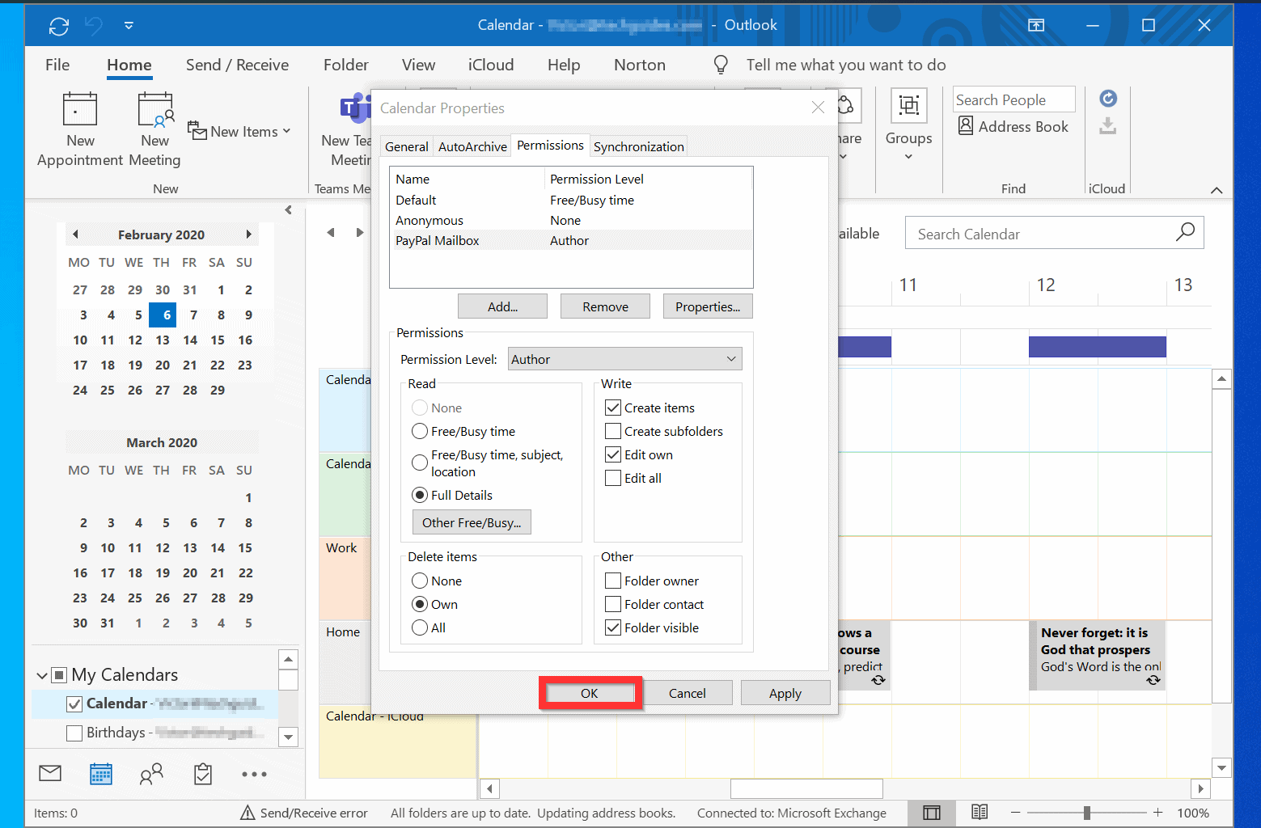
Task: Select Delete items None radio option
Action: point(420,581)
